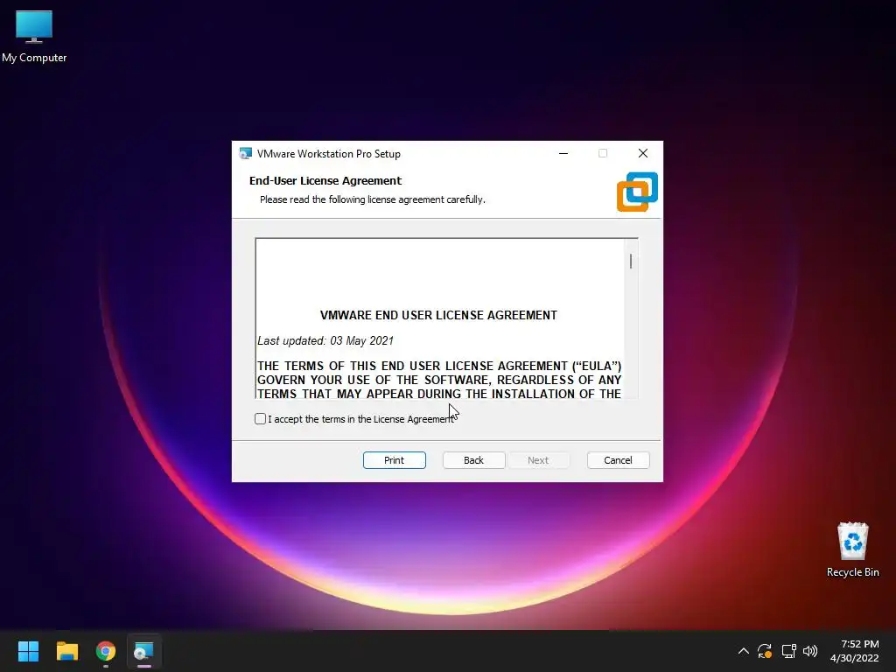Screen dimensions: 896x672
Task: Launch File Explorer from the taskbar
Action: [66, 651]
